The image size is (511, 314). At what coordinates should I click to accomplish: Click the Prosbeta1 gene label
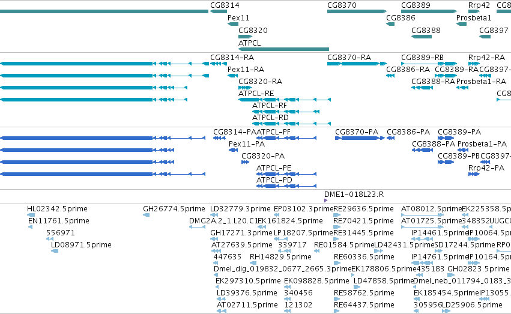pos(474,18)
